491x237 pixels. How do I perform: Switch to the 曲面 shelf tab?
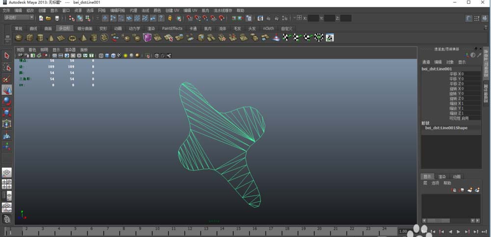tap(48, 28)
